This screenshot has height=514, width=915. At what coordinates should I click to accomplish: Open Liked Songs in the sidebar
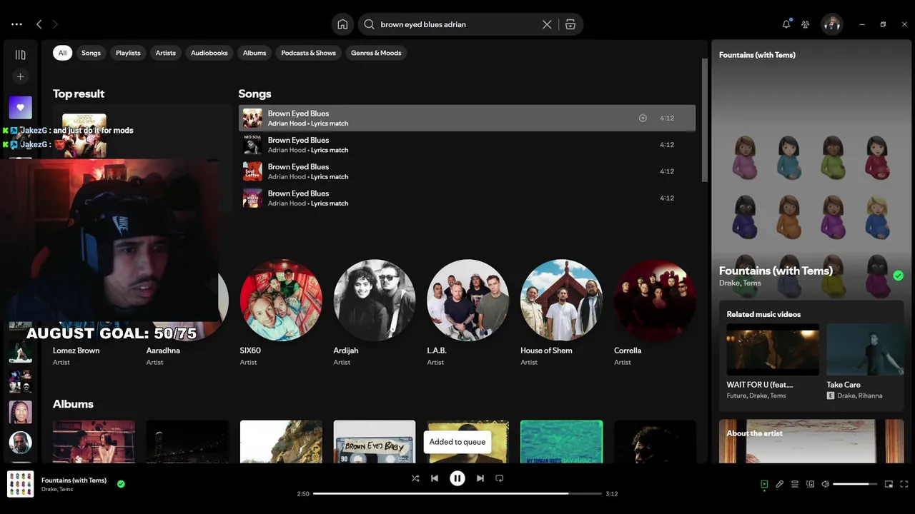pyautogui.click(x=20, y=107)
